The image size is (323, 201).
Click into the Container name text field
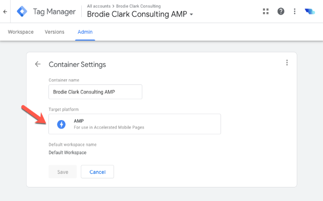coord(95,92)
